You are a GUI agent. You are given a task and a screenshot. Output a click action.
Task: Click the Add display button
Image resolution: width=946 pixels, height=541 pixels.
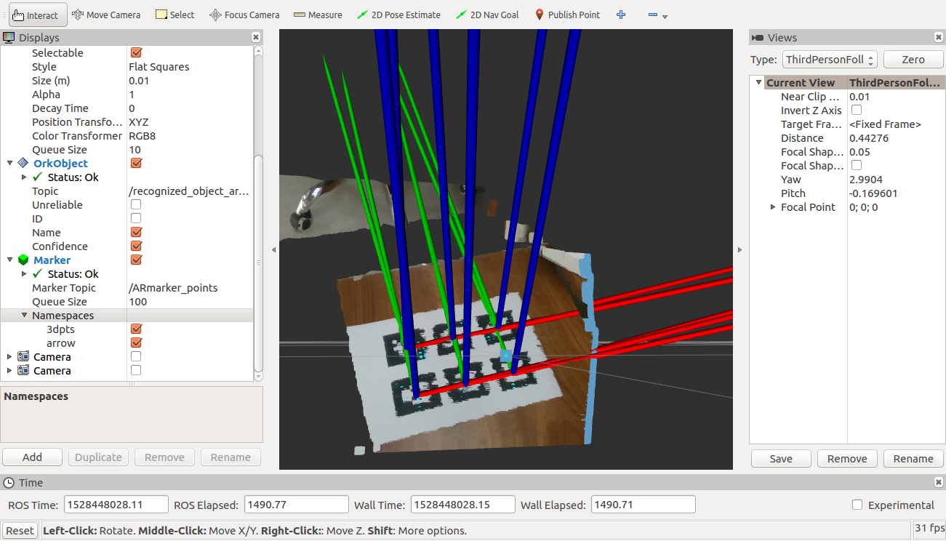click(33, 457)
